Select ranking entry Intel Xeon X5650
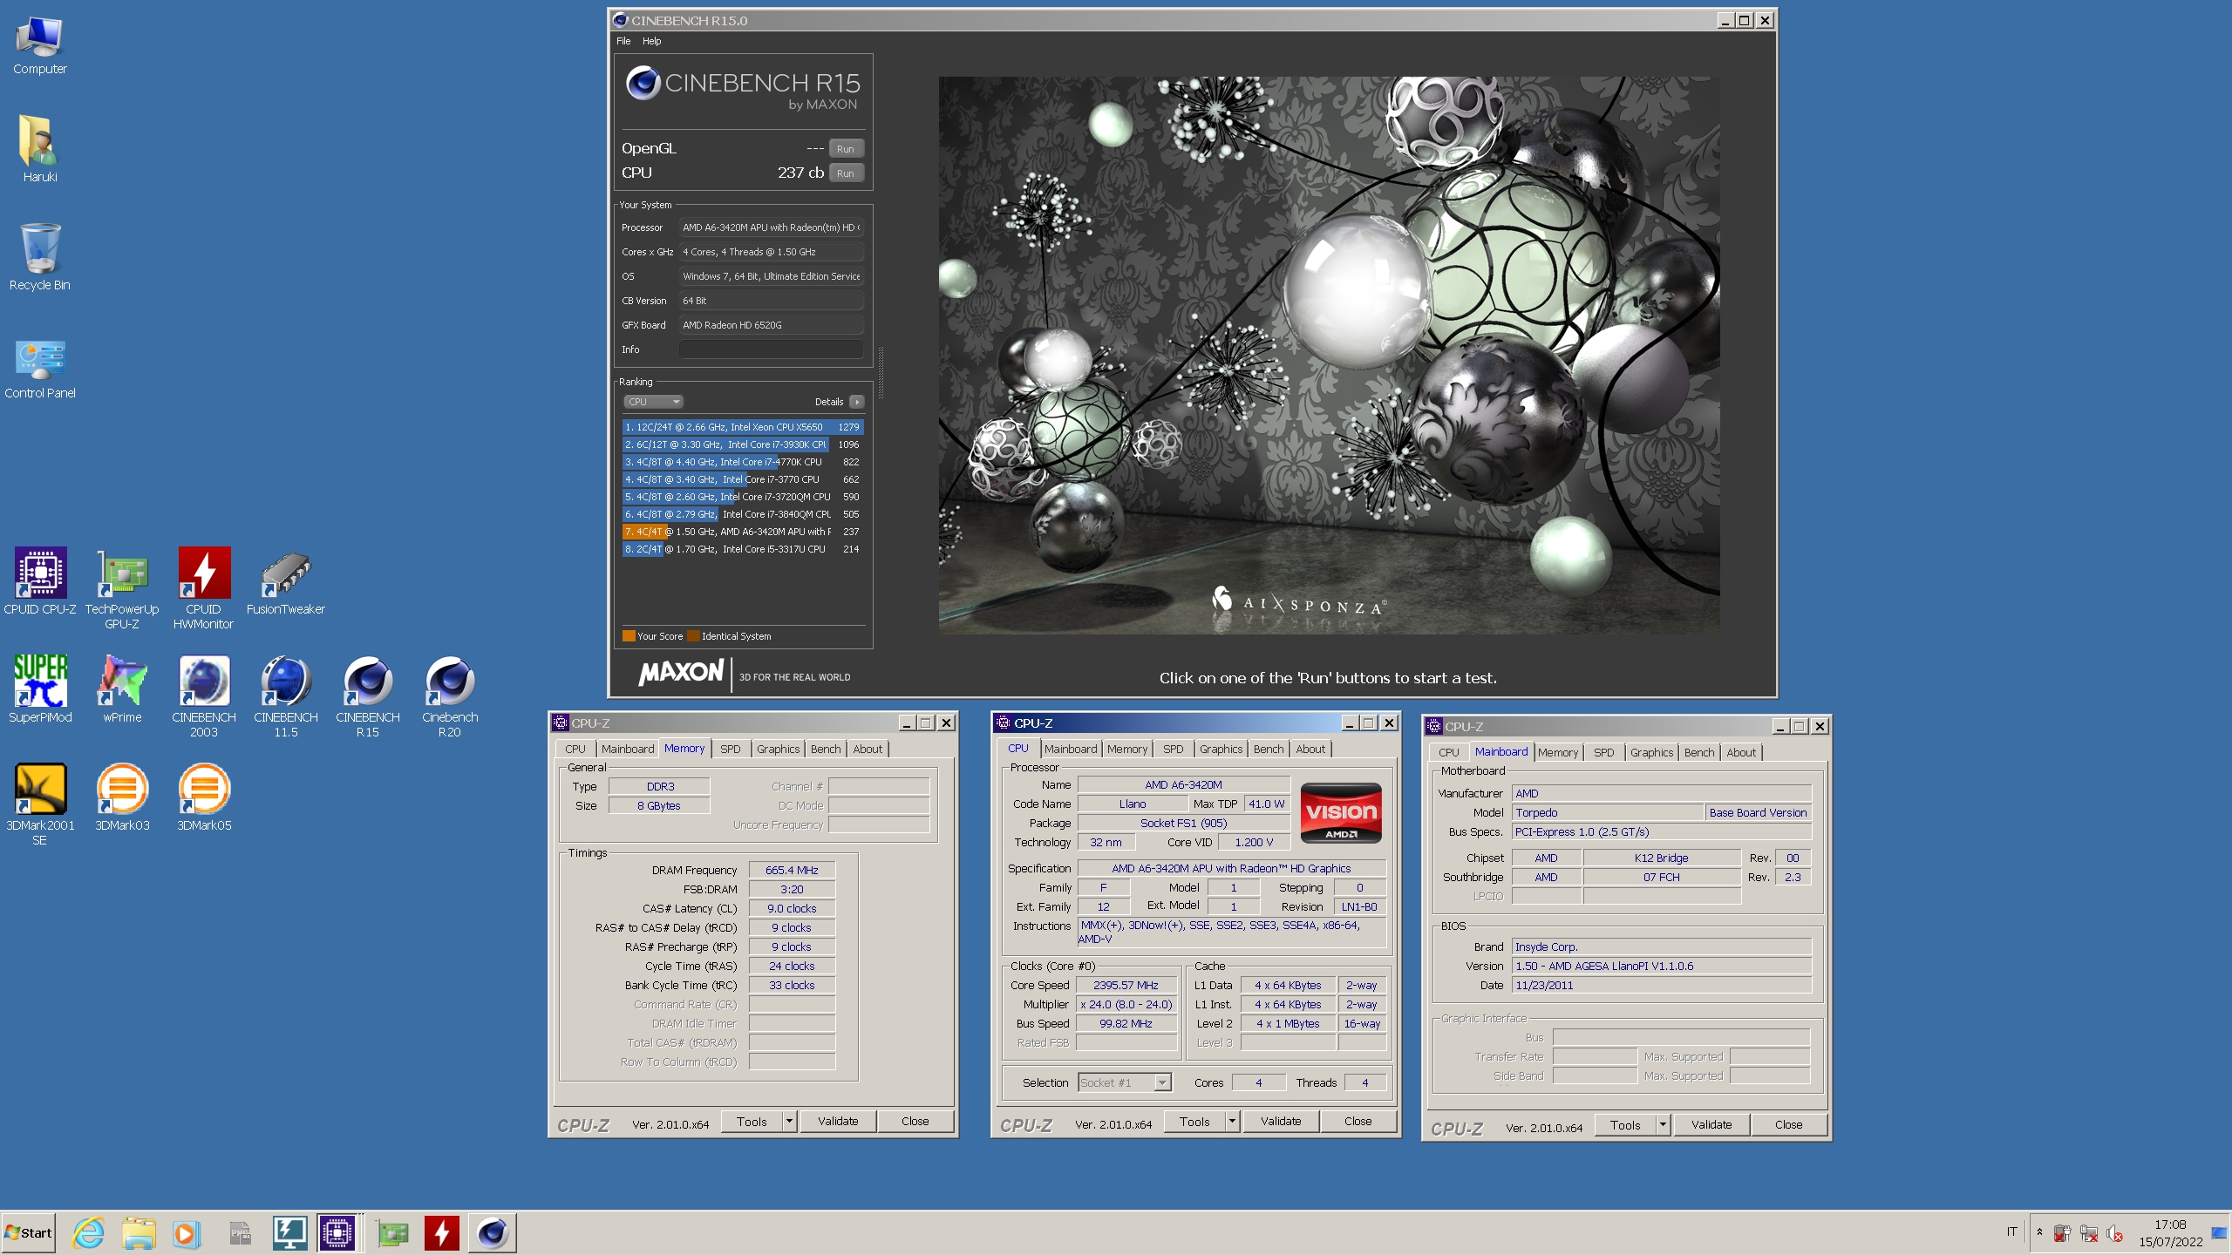 click(743, 427)
